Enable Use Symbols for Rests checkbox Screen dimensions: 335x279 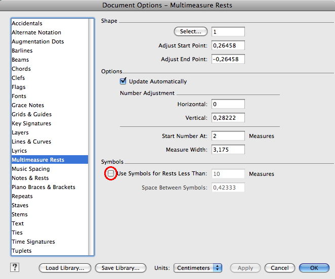[x=111, y=173]
